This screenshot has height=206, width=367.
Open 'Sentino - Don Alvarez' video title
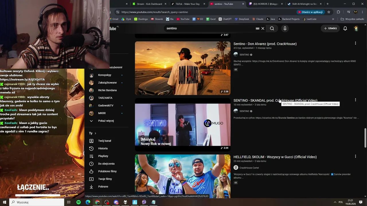(x=265, y=44)
